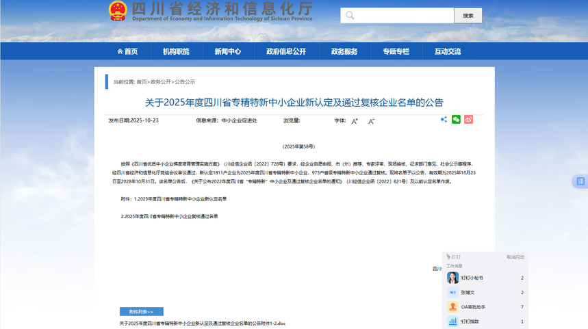Image resolution: width=588 pixels, height=329 pixels.
Task: Increase font size with A+ icon
Action: (x=355, y=121)
